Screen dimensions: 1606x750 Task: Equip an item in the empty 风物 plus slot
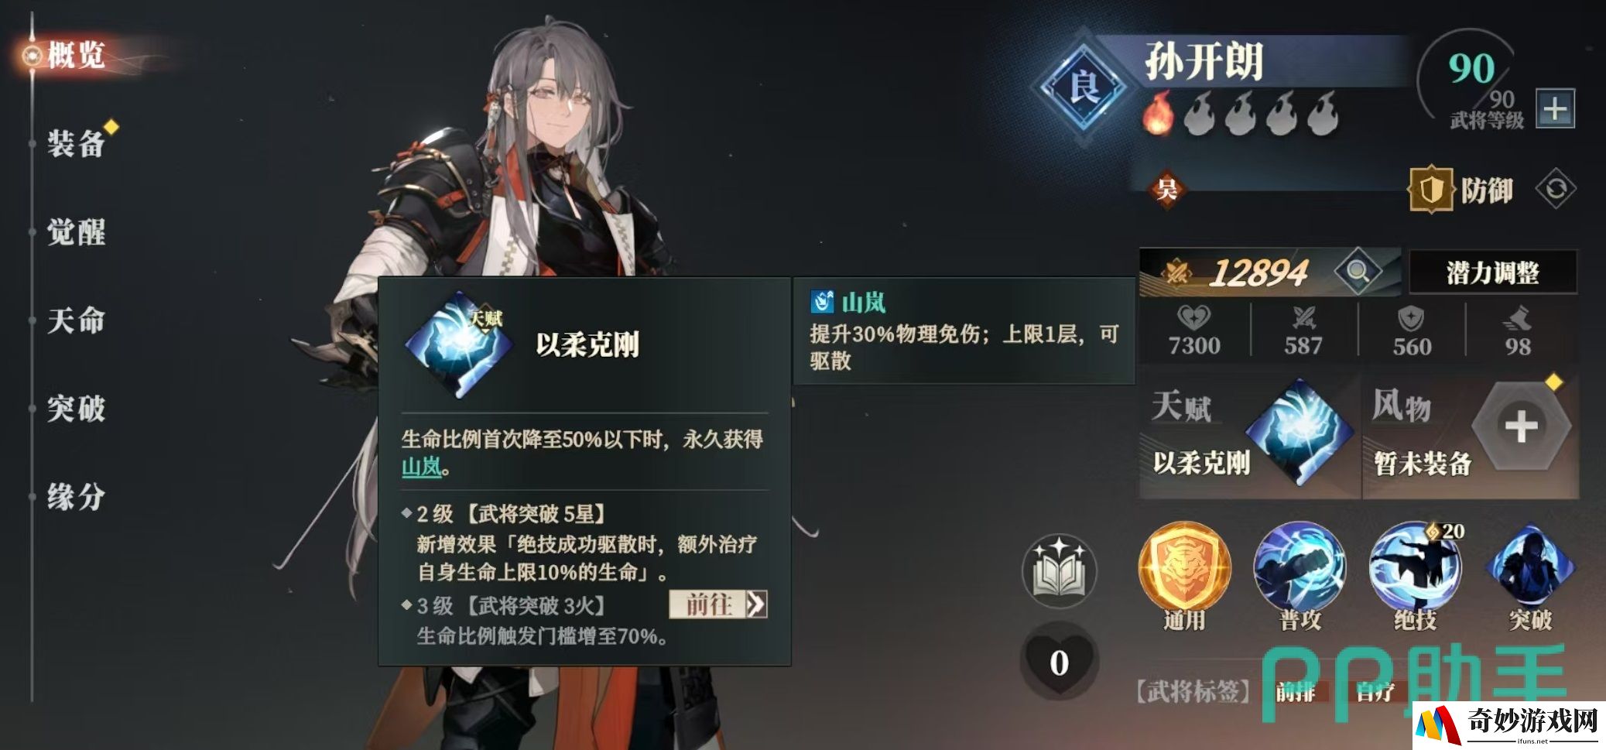(x=1521, y=426)
